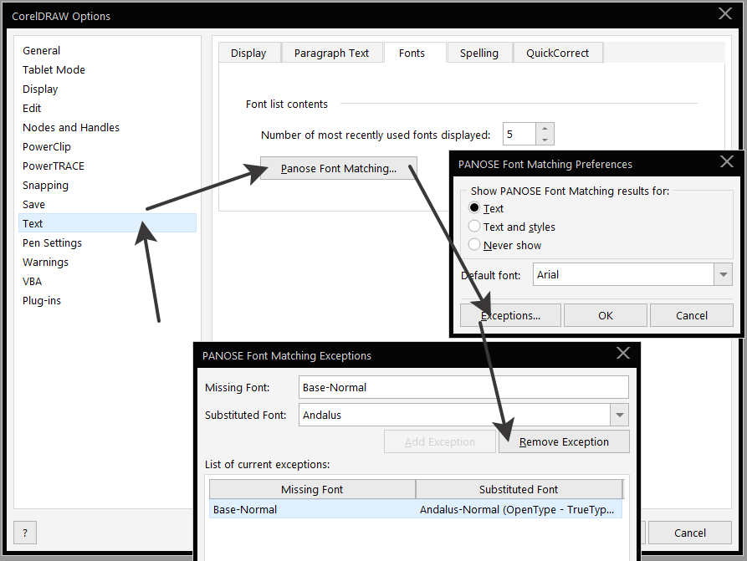Viewport: 747px width, 561px height.
Task: Select the Base-Normal exception row
Action: (x=416, y=509)
